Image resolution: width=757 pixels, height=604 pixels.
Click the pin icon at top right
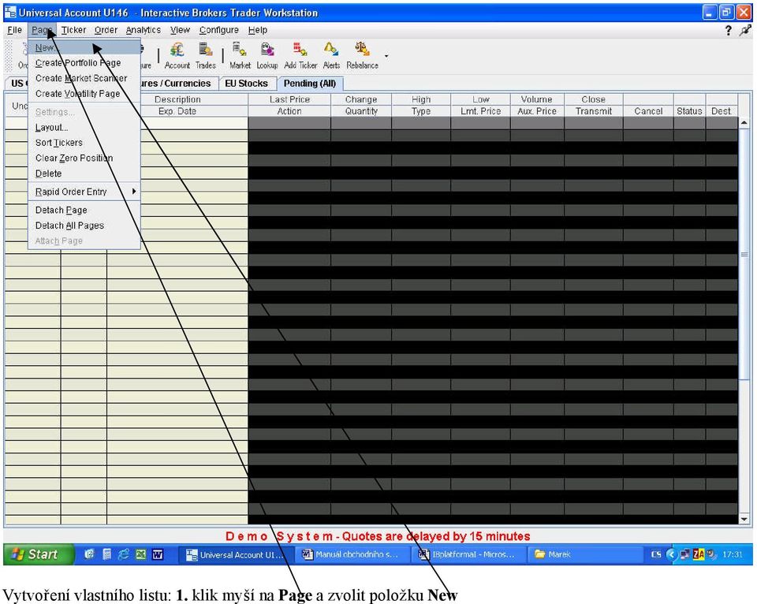745,31
